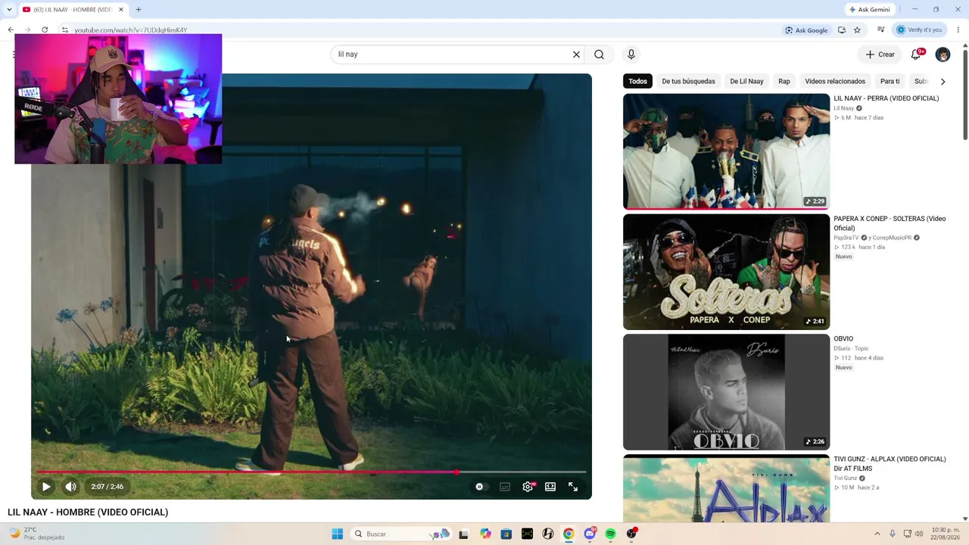Open the OBVIO video thumbnail
Image resolution: width=969 pixels, height=545 pixels.
pos(726,392)
